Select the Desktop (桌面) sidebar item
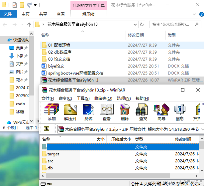The height and width of the screenshot is (186, 204). point(18,48)
